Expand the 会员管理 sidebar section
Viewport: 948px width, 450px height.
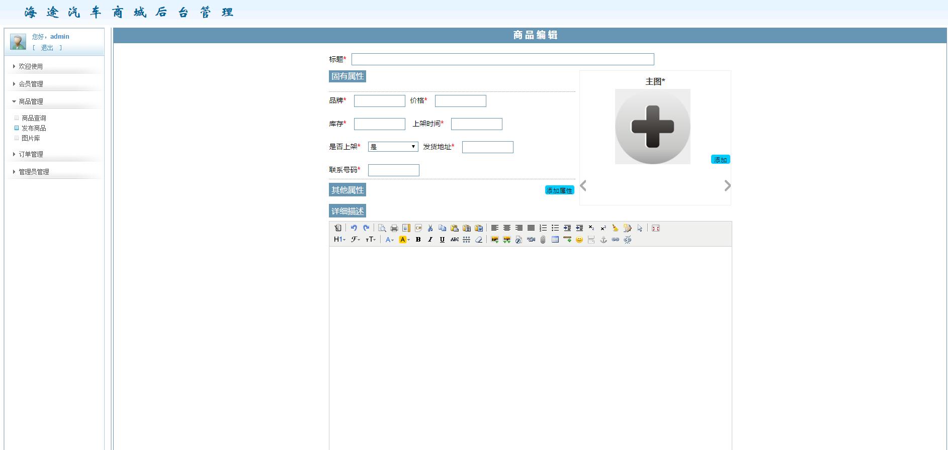click(31, 84)
